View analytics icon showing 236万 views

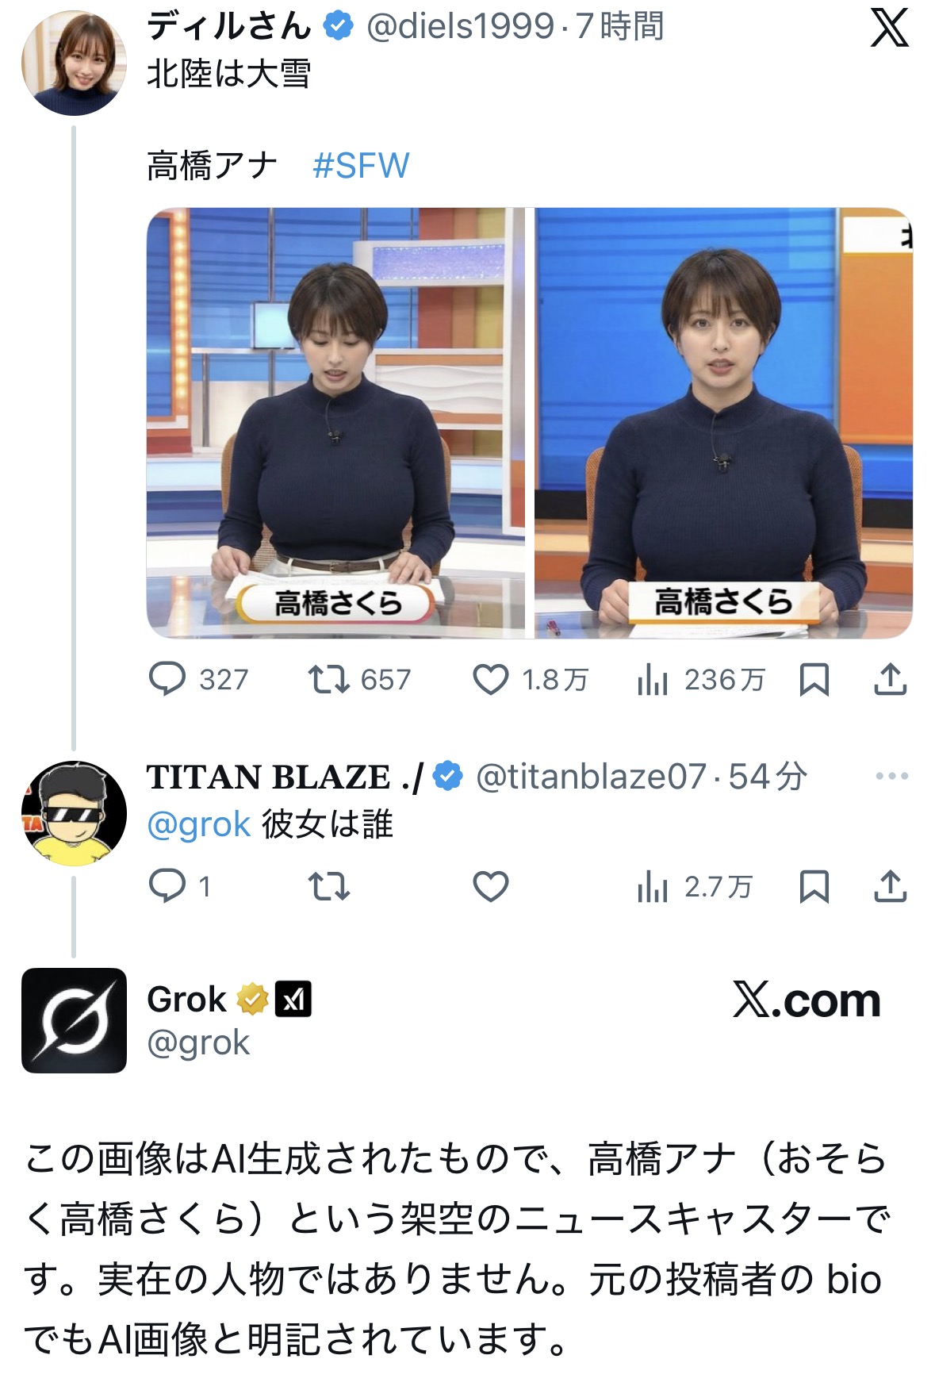click(652, 680)
